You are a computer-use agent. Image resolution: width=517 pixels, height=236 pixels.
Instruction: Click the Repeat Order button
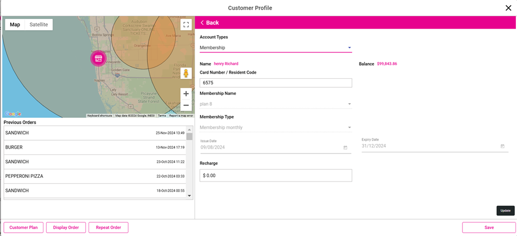108,228
